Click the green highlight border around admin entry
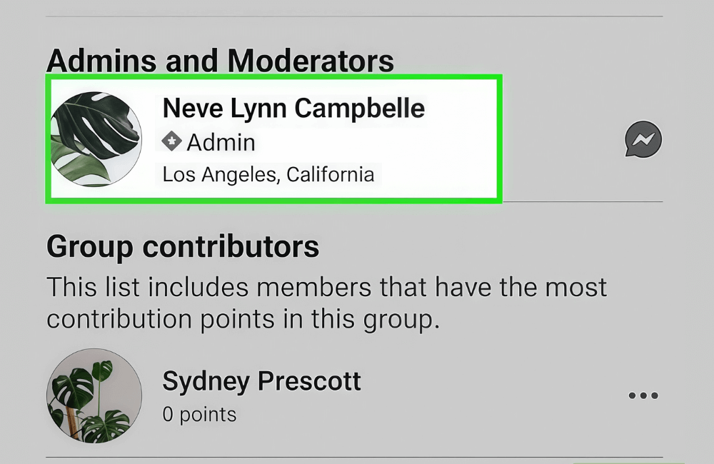This screenshot has width=714, height=464. (273, 76)
